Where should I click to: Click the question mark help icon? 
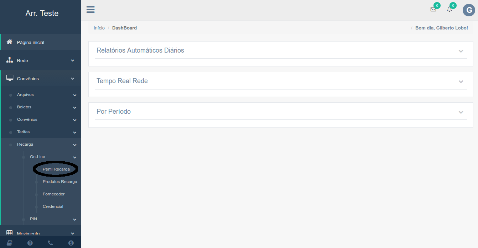(30, 243)
